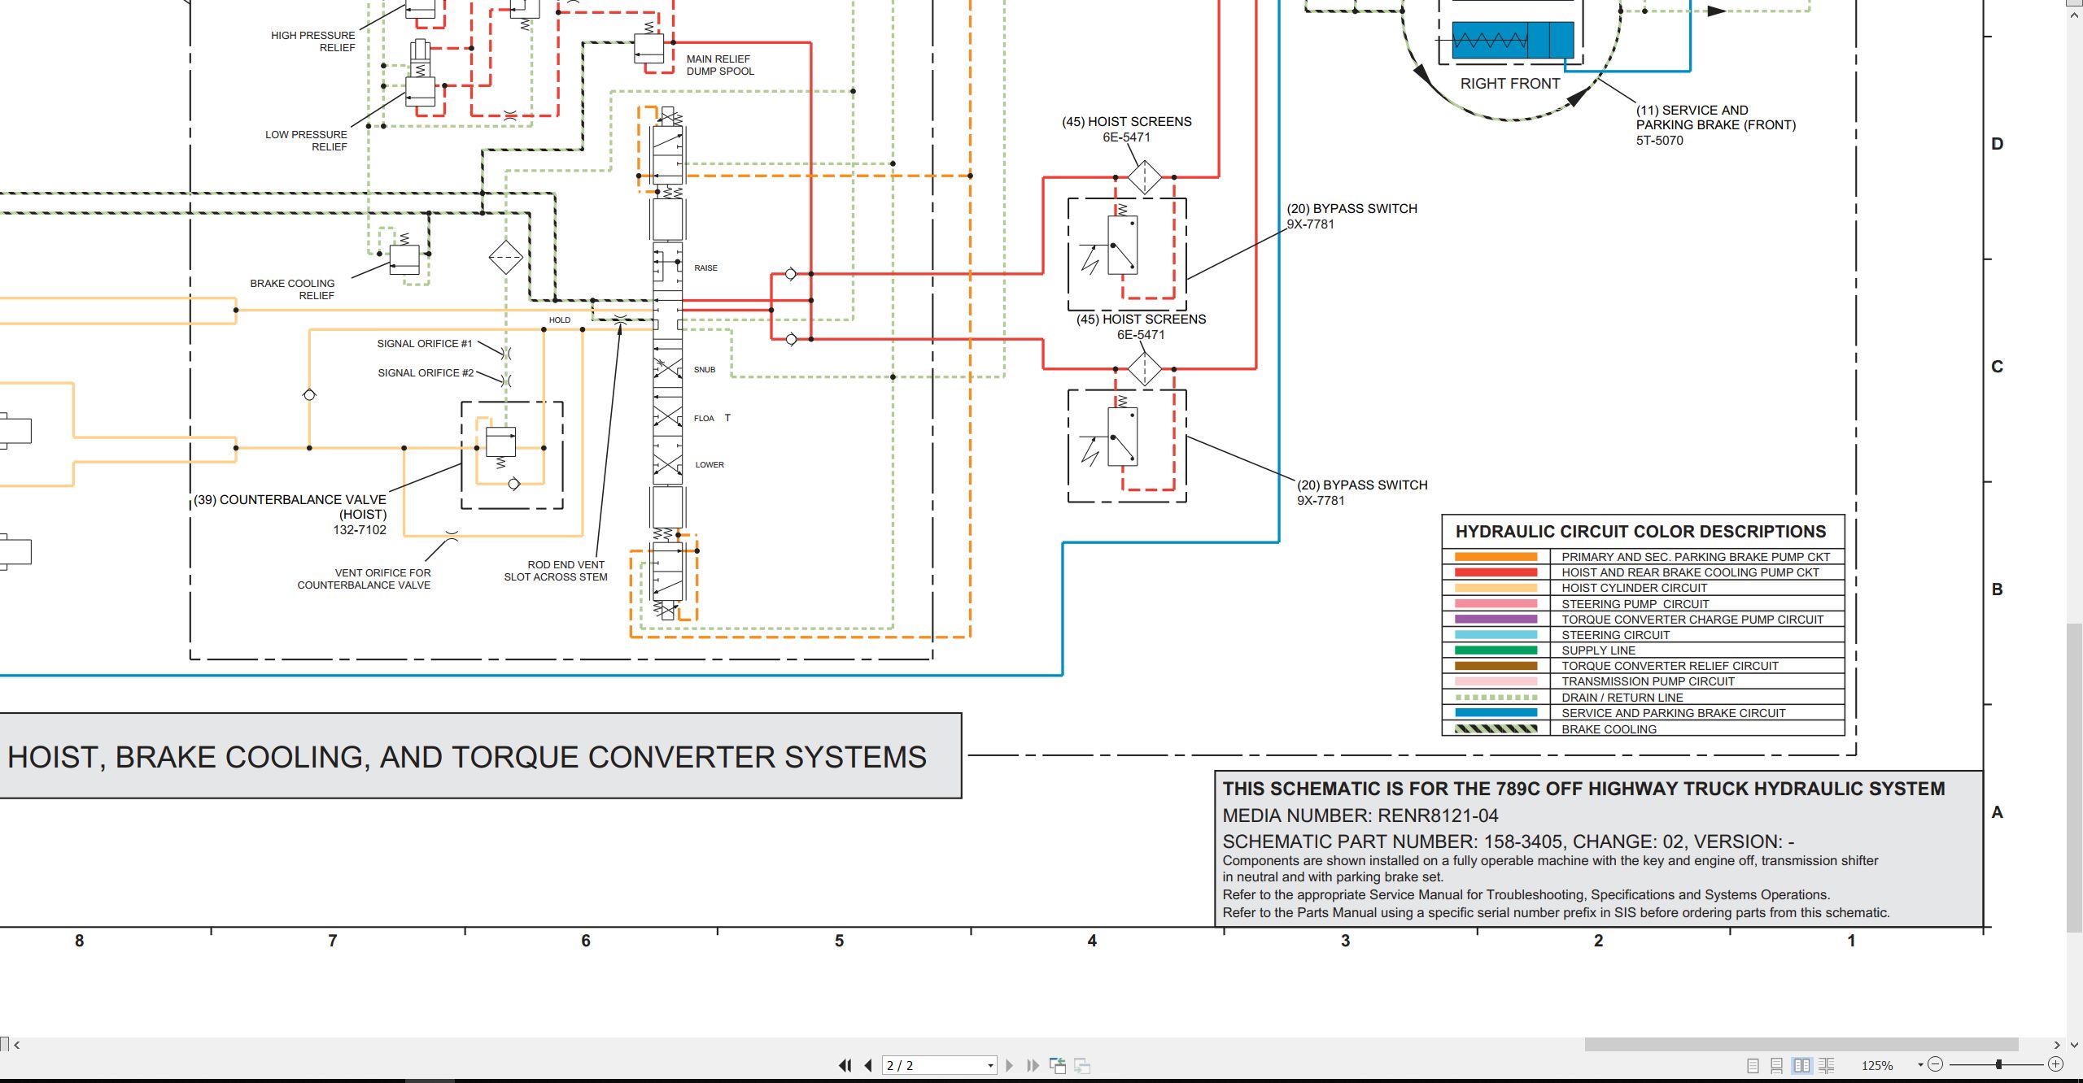Image resolution: width=2083 pixels, height=1083 pixels.
Task: Click the HOIST CYLINDER CIRCUIT legend entry
Action: click(x=1634, y=588)
